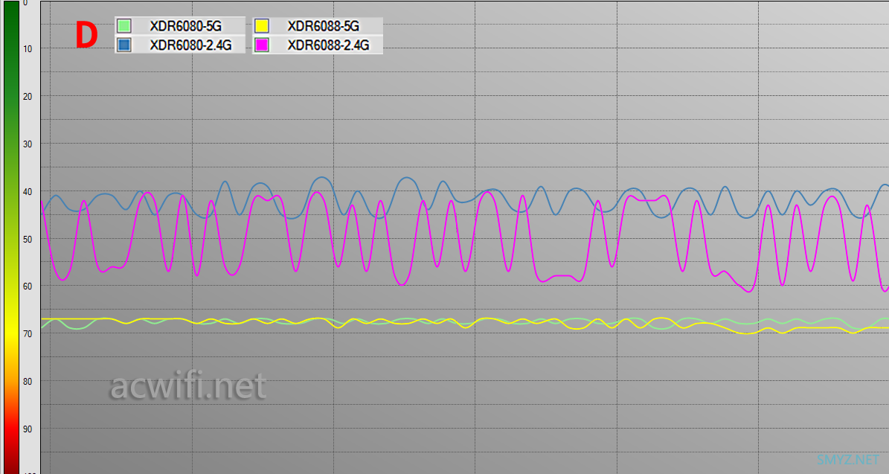Click the blue XDR6080-2.4G legend swatch

coord(124,45)
